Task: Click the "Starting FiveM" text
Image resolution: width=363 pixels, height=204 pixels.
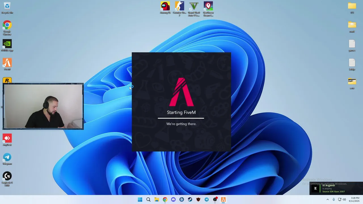Action: coord(181,112)
